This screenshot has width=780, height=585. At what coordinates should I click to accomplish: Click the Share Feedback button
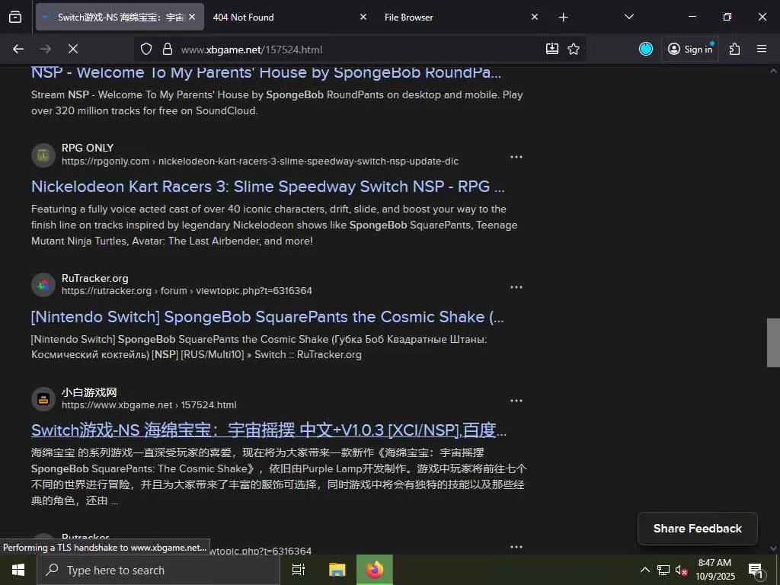click(x=698, y=529)
